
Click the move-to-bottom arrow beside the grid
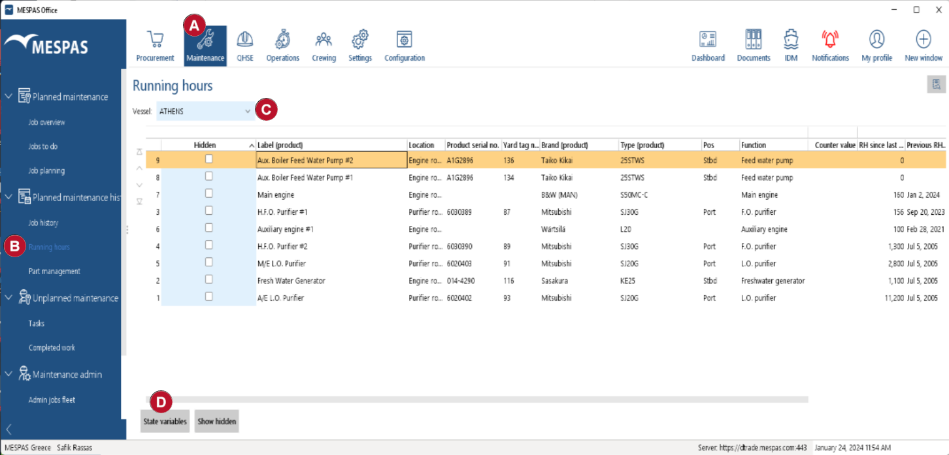pos(139,202)
